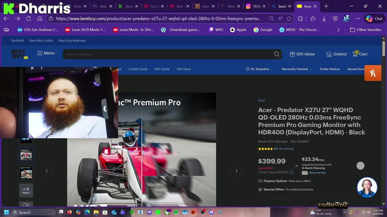Click the Best Buy search magnifier icon

(277, 54)
